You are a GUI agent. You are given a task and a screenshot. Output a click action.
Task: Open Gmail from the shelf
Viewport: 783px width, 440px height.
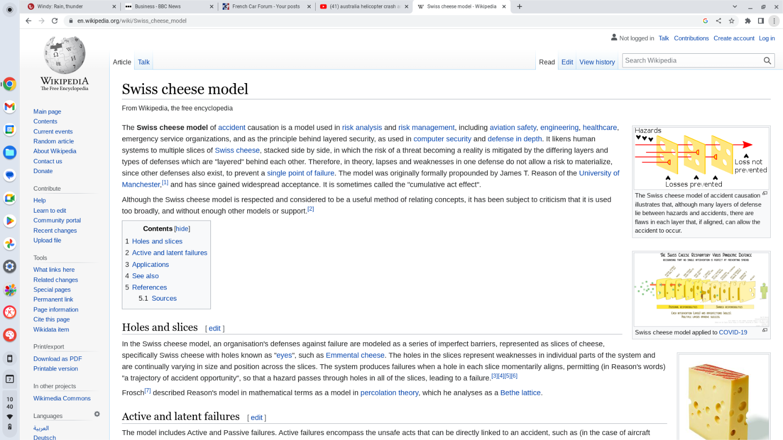(10, 107)
